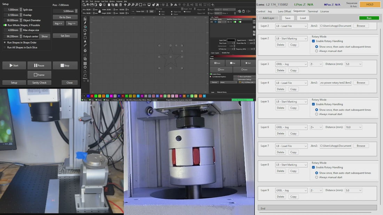Select the Measure ruler tool
Image resolution: width=383 pixels, height=215 pixels.
click(85, 46)
